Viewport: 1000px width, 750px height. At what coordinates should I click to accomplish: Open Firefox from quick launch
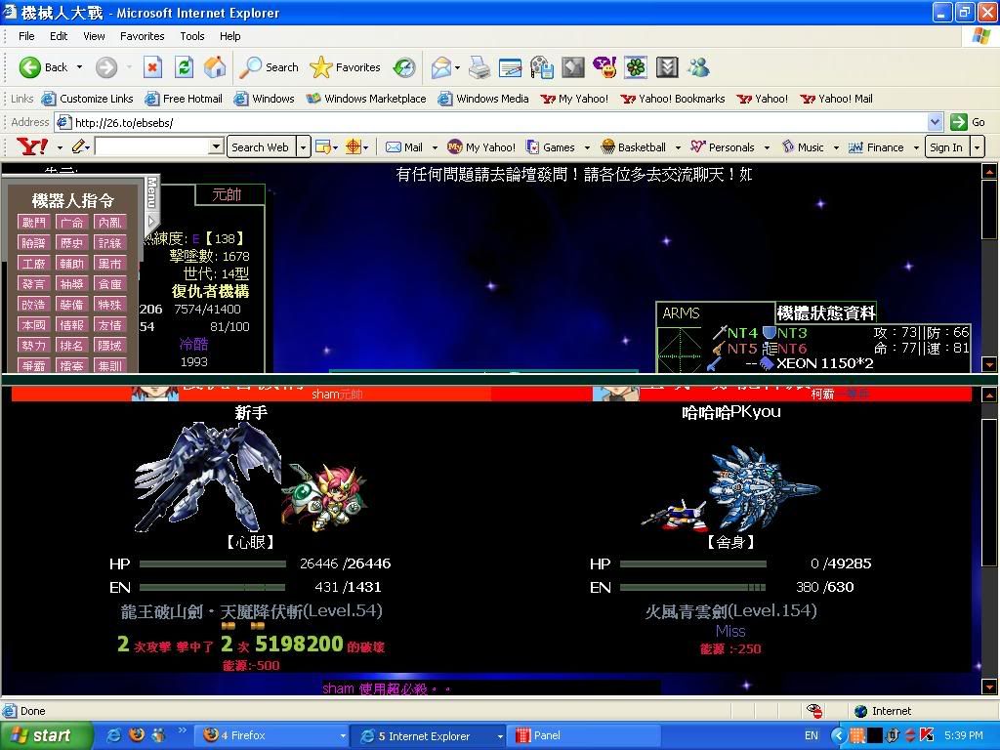click(136, 735)
